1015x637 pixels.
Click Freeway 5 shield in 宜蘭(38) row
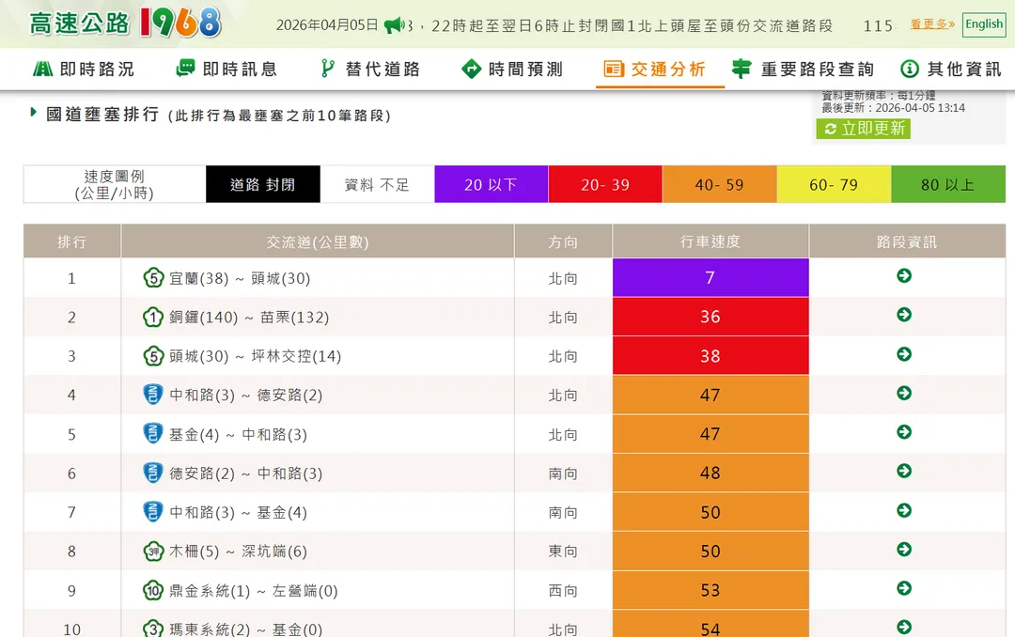(153, 278)
